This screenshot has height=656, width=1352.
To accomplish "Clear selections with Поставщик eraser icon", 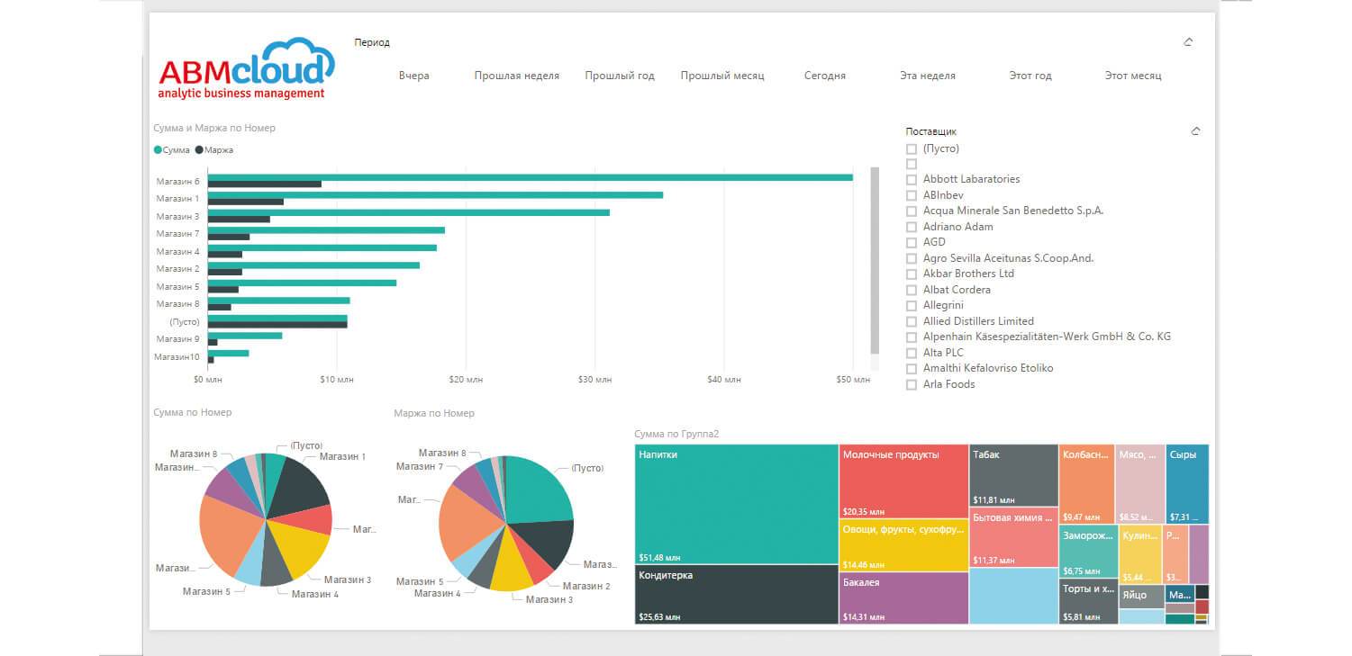I will point(1195,131).
